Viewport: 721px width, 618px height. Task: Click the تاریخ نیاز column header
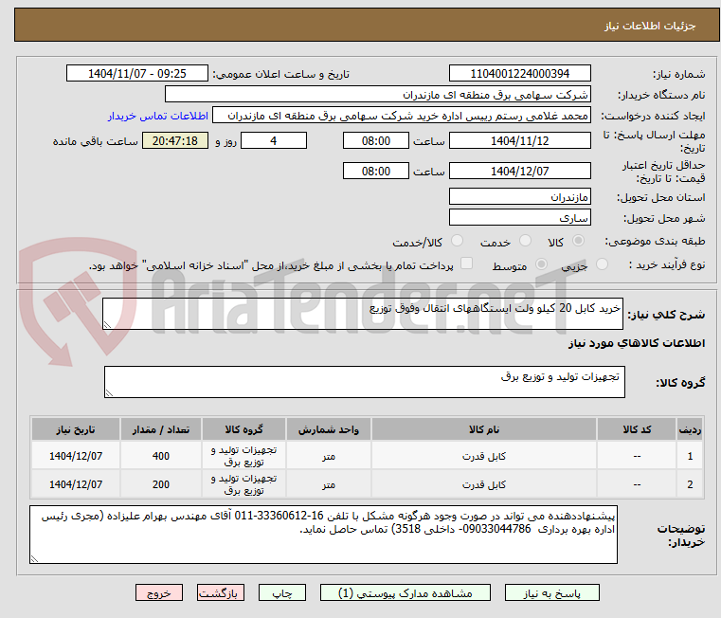pos(76,429)
